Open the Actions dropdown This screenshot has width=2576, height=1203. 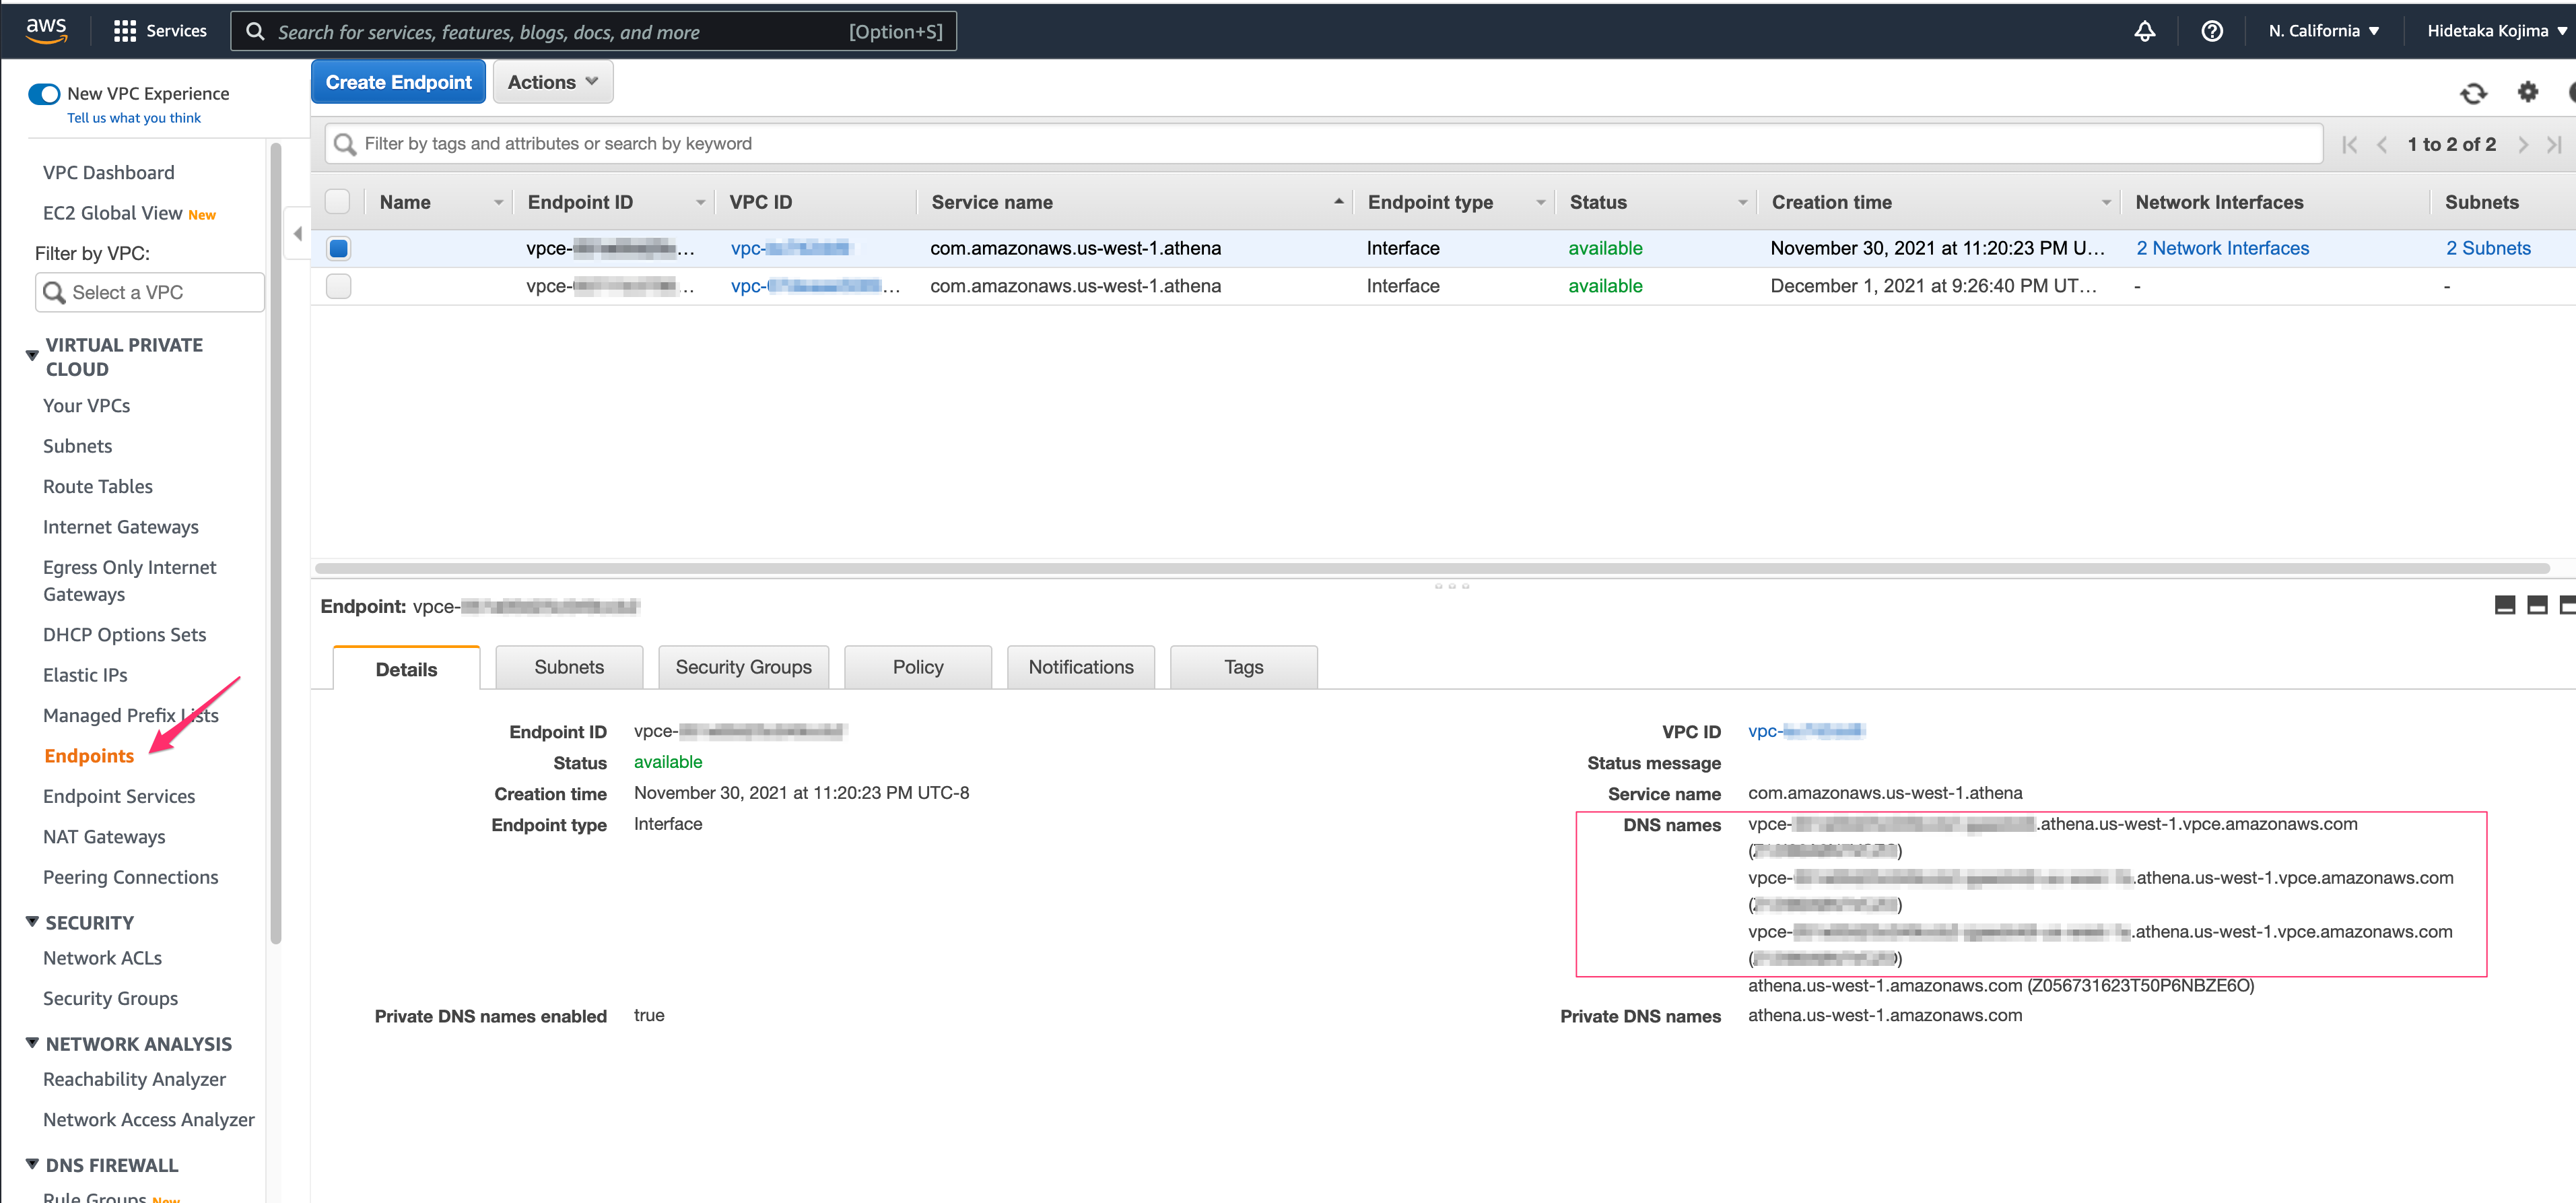tap(552, 82)
